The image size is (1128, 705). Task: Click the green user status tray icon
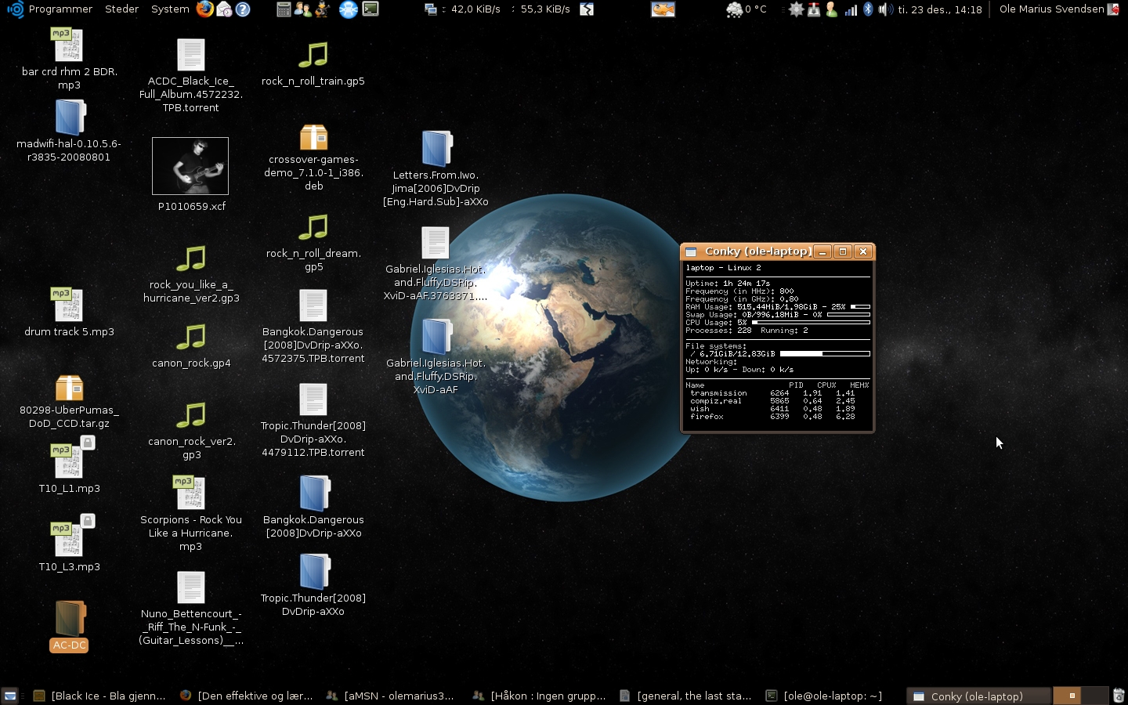click(x=832, y=9)
